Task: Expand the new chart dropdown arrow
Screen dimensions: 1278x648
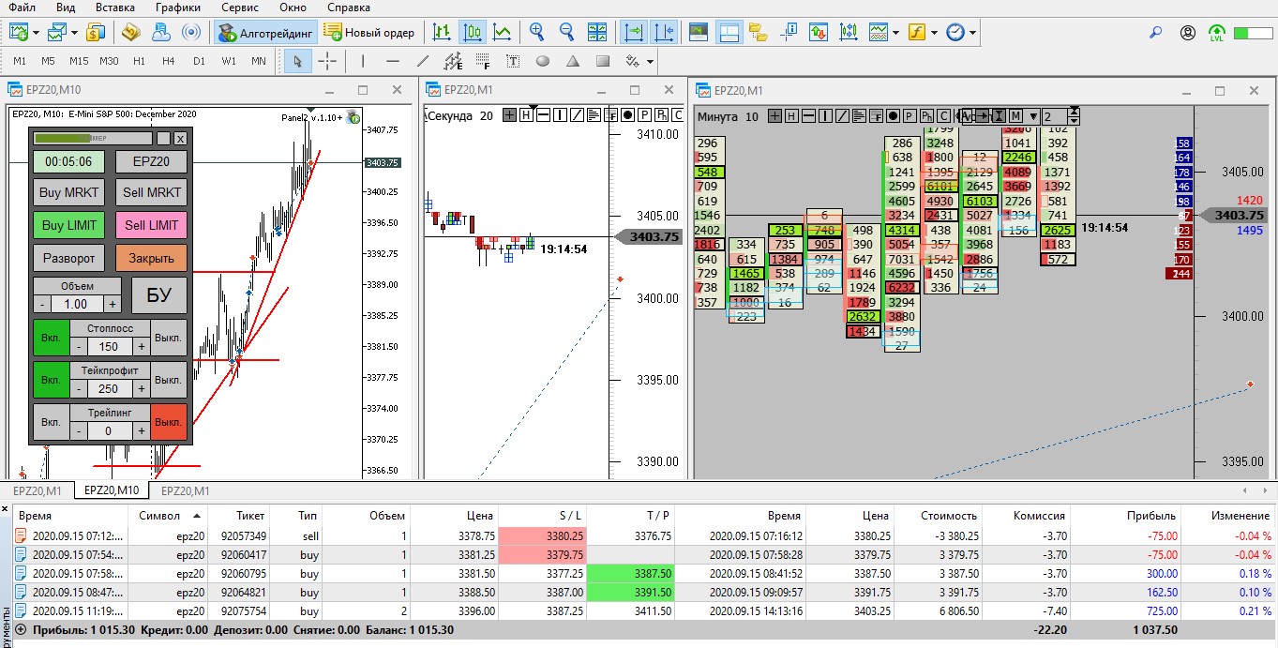Action: (36, 32)
